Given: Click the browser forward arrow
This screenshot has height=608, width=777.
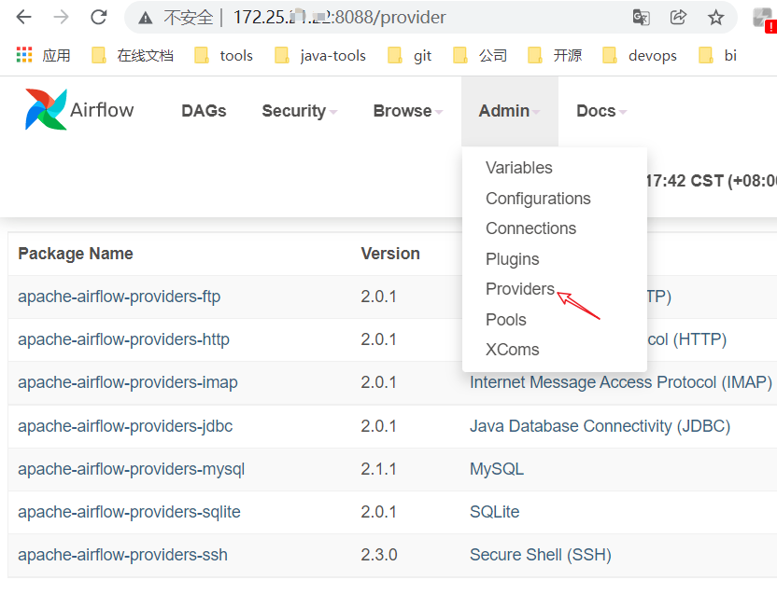Looking at the screenshot, I should coord(60,17).
